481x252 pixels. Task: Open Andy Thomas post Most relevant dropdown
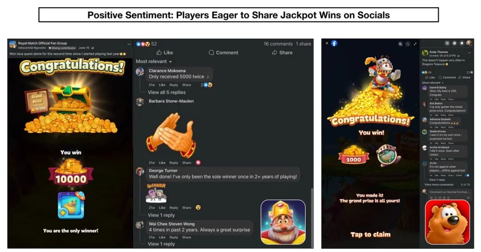pos(432,82)
